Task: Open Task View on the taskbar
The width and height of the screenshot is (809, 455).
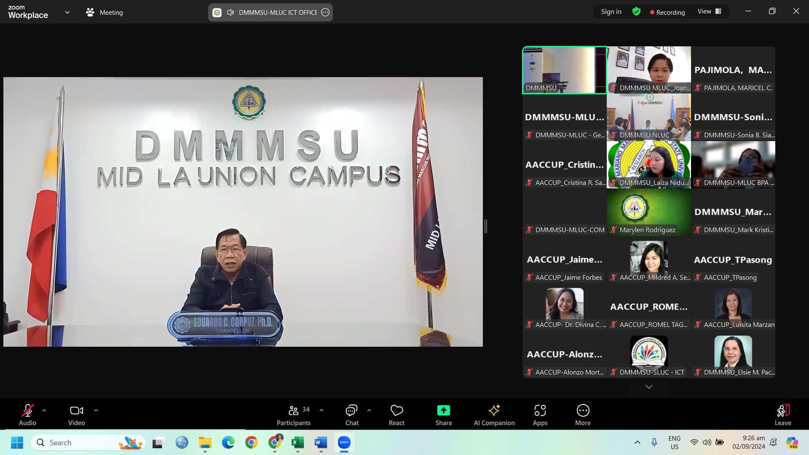Action: [x=158, y=443]
